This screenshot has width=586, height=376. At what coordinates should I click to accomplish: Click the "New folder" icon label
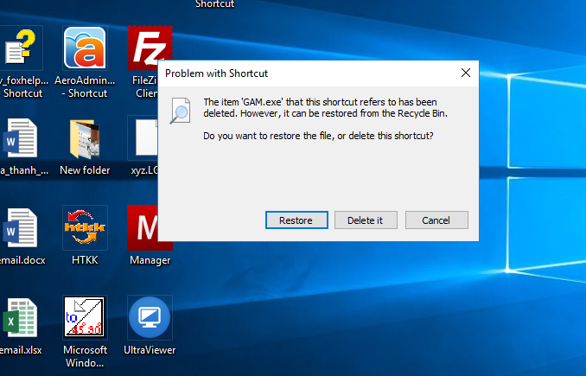pyautogui.click(x=85, y=170)
